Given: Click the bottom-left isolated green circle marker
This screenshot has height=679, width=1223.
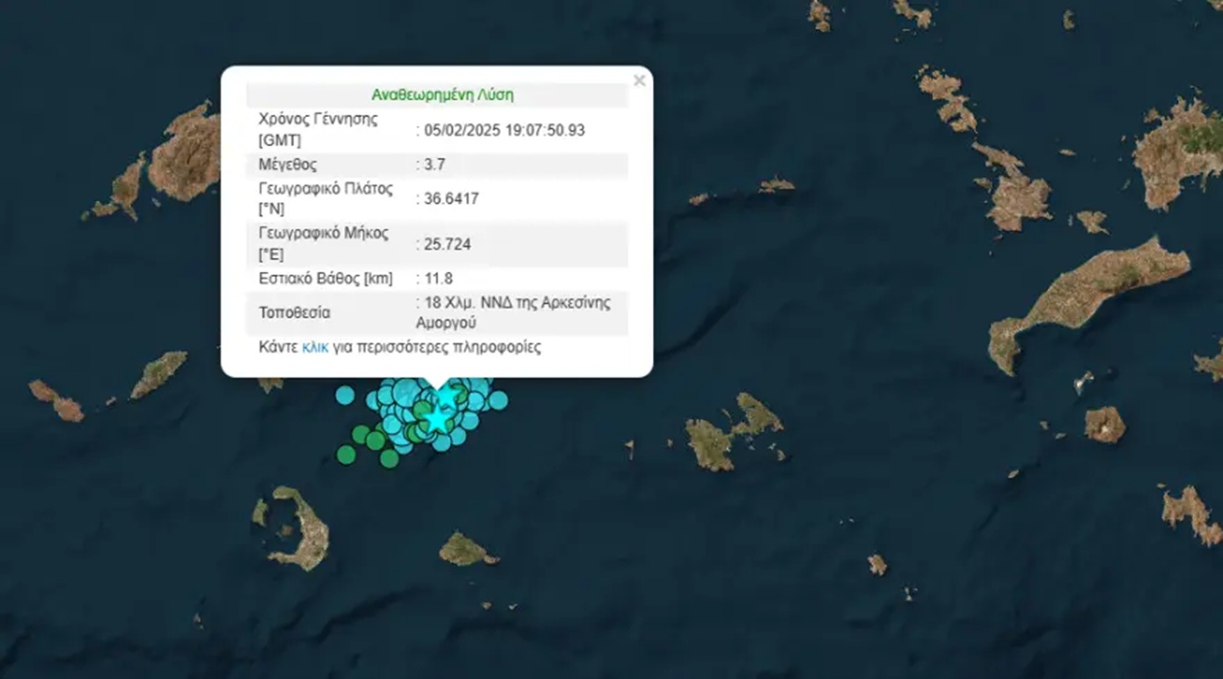Looking at the screenshot, I should (346, 455).
